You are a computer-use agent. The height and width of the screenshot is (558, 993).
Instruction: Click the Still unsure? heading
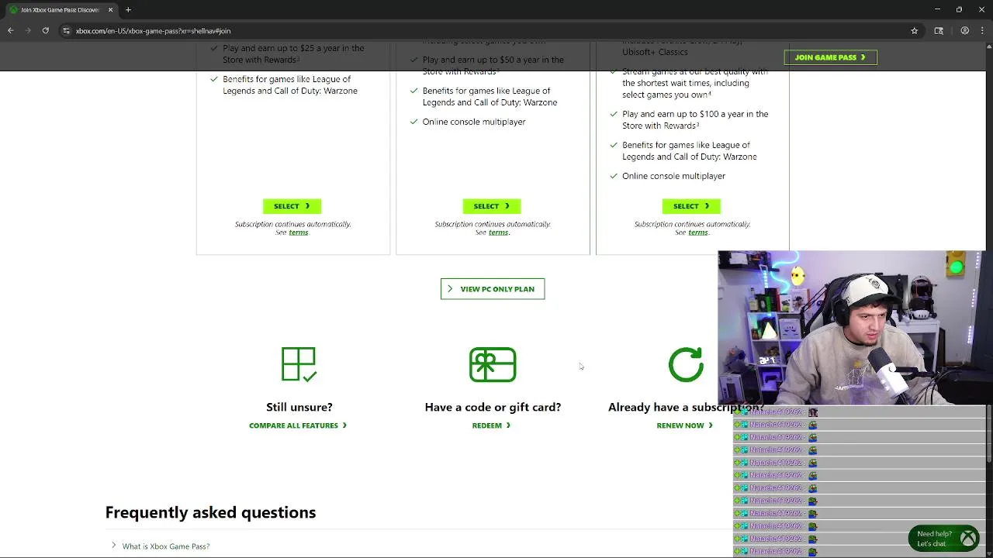(x=299, y=407)
